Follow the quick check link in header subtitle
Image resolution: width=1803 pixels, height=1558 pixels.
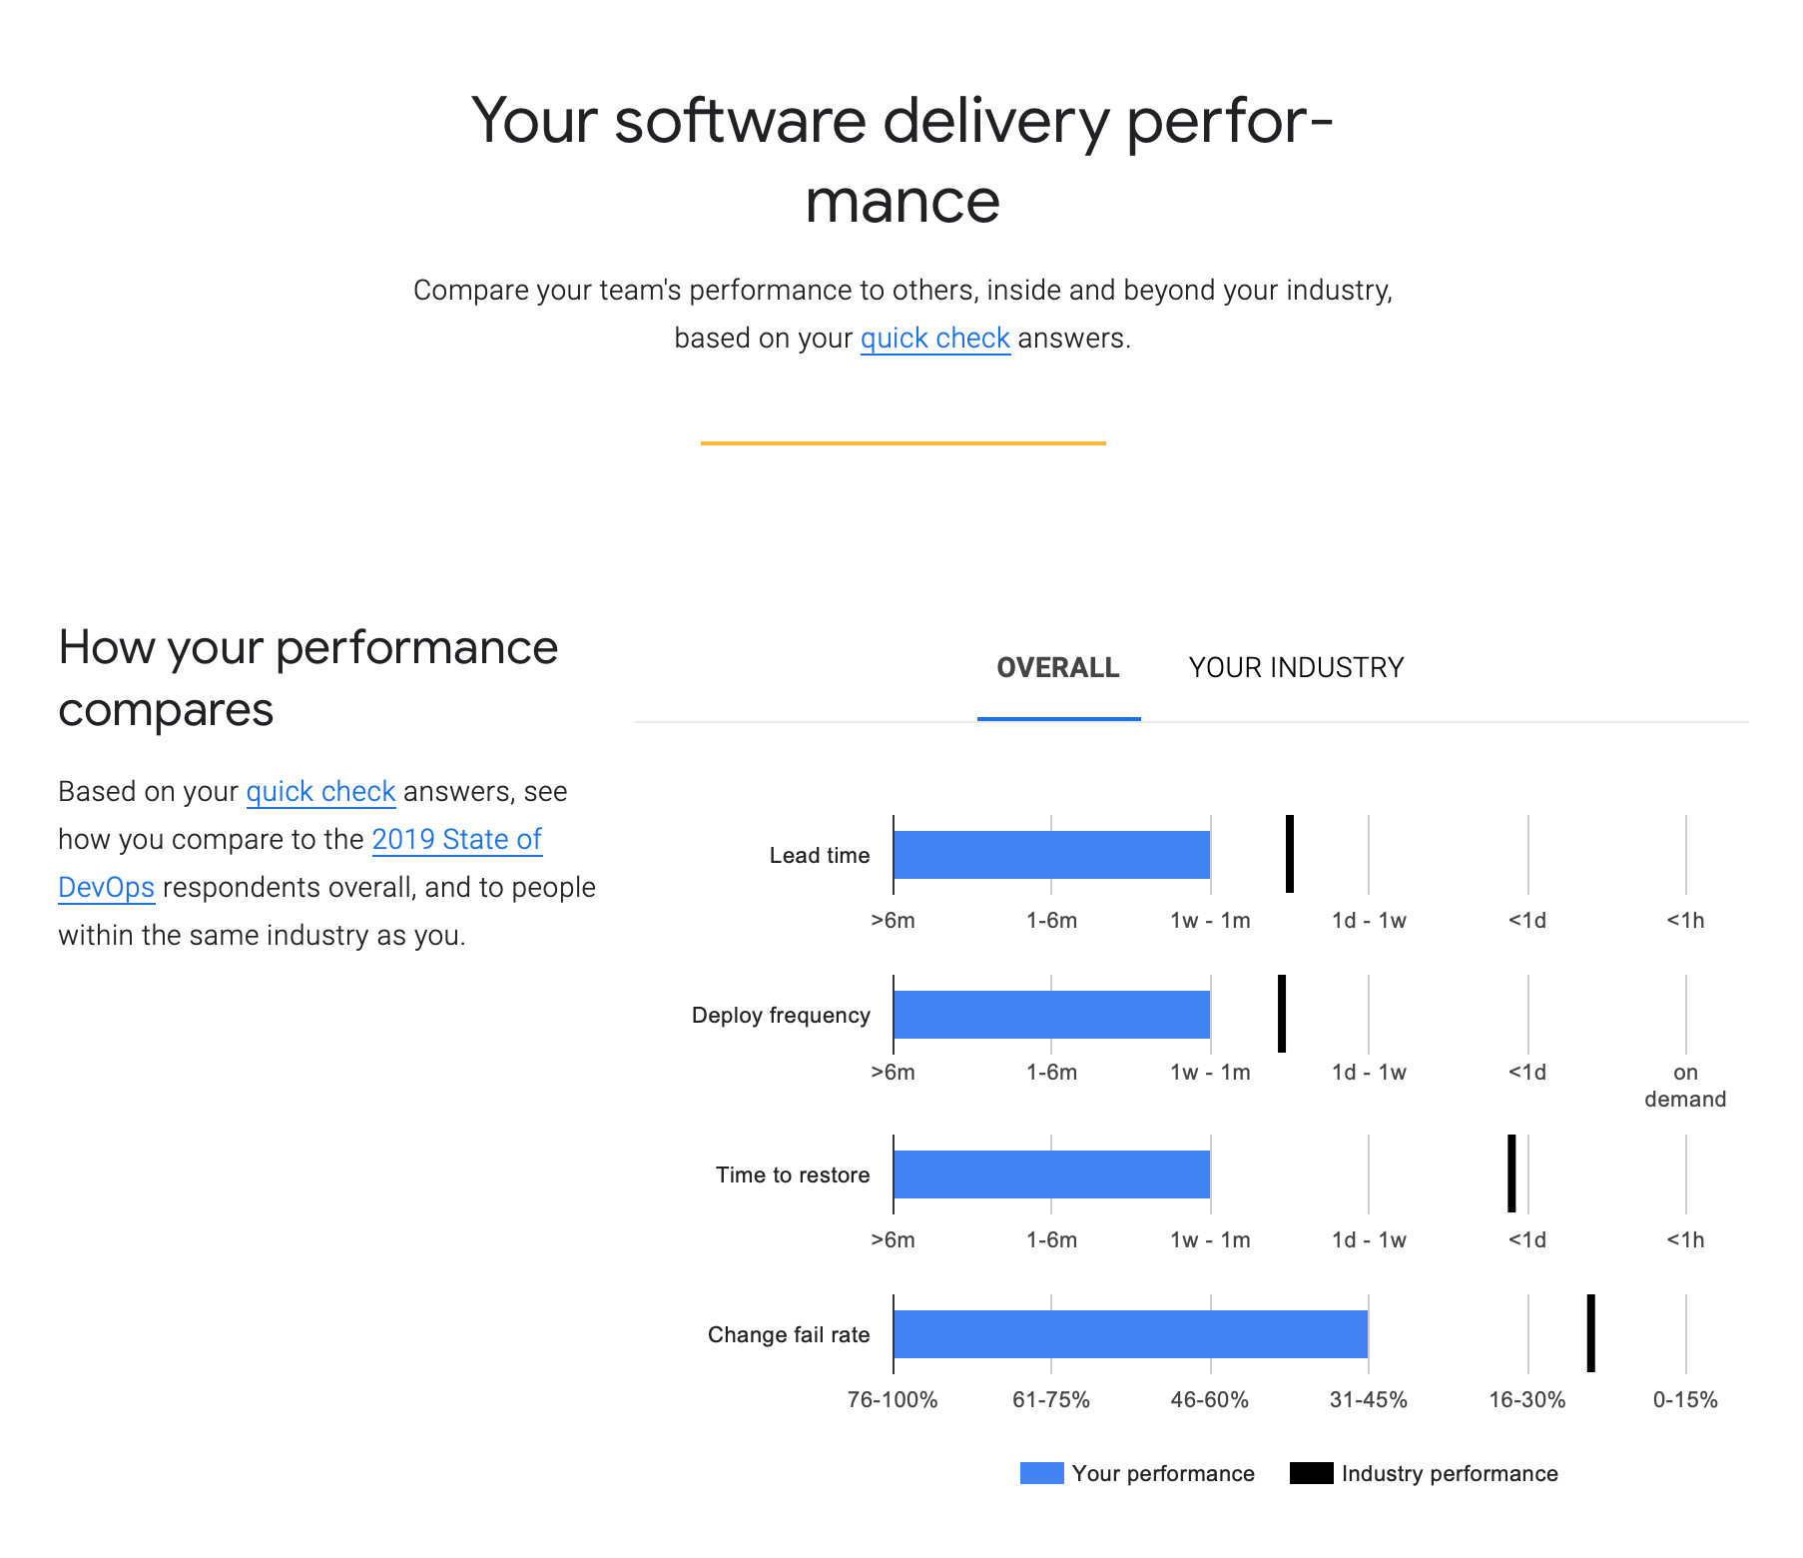[934, 339]
